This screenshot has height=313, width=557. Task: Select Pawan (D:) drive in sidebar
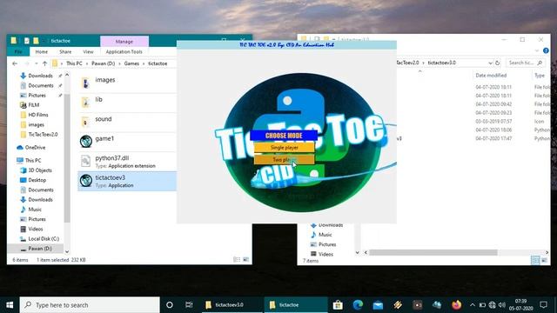[x=40, y=249]
